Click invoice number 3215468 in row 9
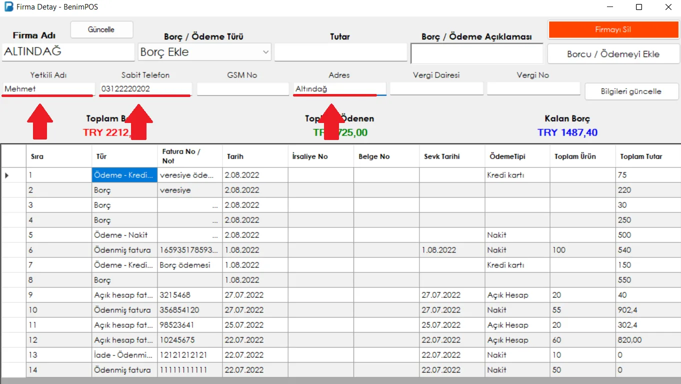 point(190,295)
